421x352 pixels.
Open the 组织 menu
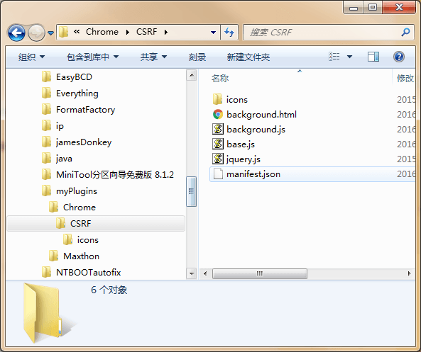31,57
